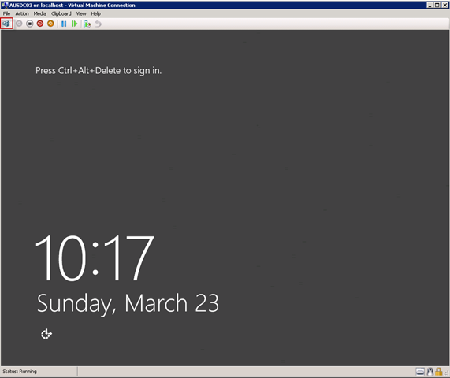
Task: Send Ctrl+Alt+Delete using the highlighted toolbar icon
Action: pyautogui.click(x=6, y=24)
